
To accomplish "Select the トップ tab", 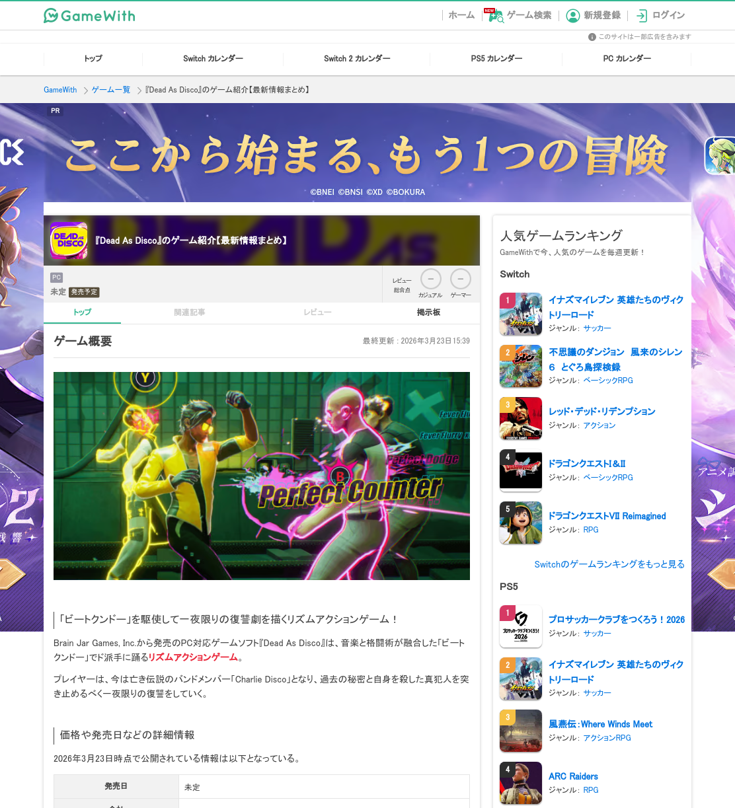I will (x=82, y=312).
